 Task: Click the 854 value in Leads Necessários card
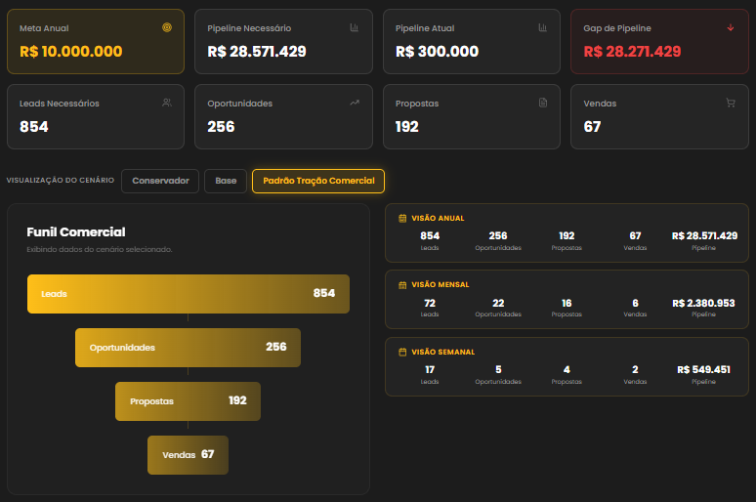point(34,126)
